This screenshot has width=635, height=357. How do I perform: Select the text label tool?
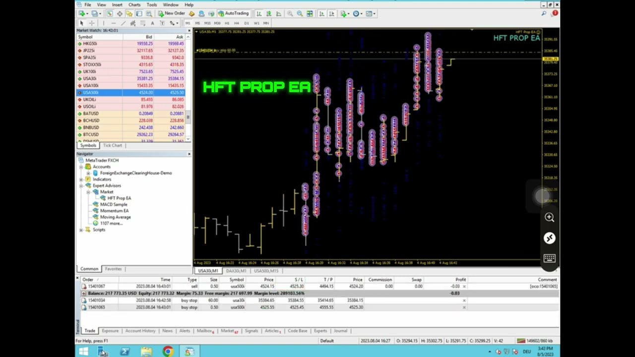[162, 23]
